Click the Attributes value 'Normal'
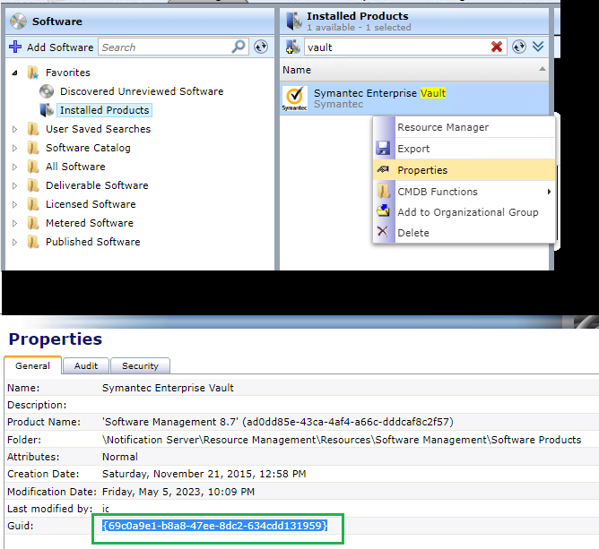The height and width of the screenshot is (549, 599). click(120, 457)
